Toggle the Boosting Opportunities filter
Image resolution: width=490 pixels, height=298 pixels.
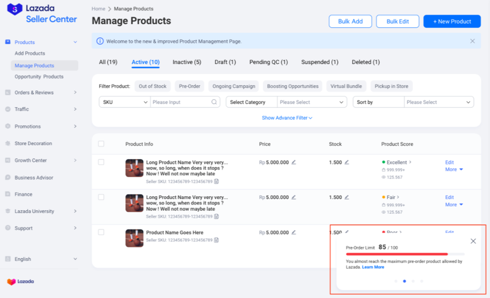292,86
